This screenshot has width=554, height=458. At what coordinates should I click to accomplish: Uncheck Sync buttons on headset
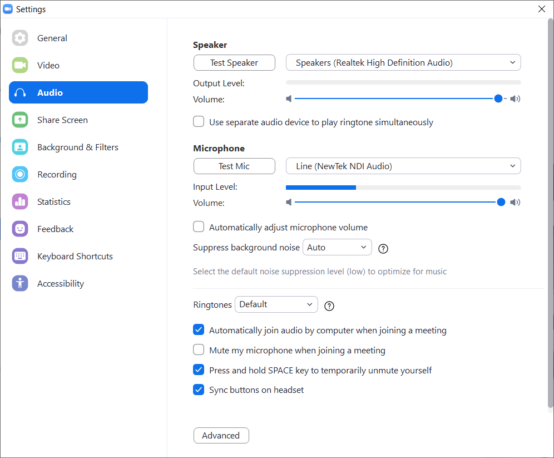point(199,390)
